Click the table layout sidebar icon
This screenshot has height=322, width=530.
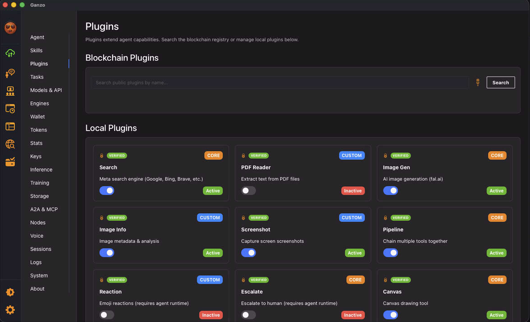(x=10, y=126)
